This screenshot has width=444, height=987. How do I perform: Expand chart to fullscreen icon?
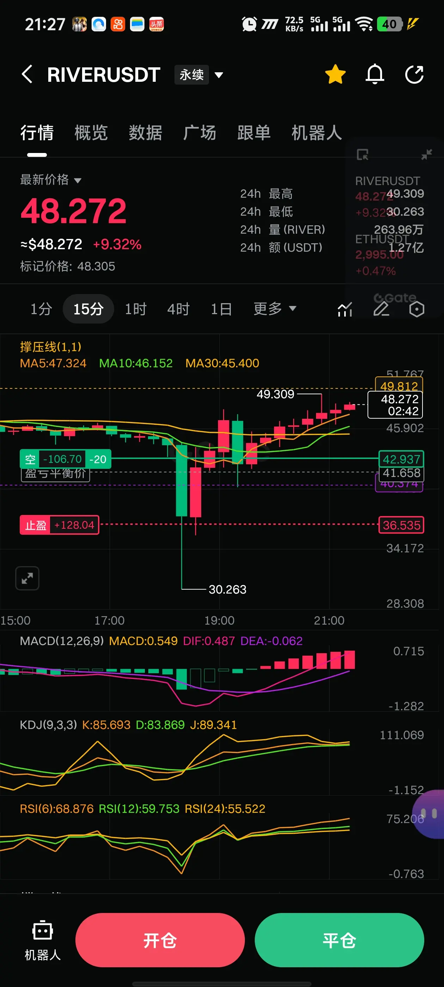[x=27, y=578]
